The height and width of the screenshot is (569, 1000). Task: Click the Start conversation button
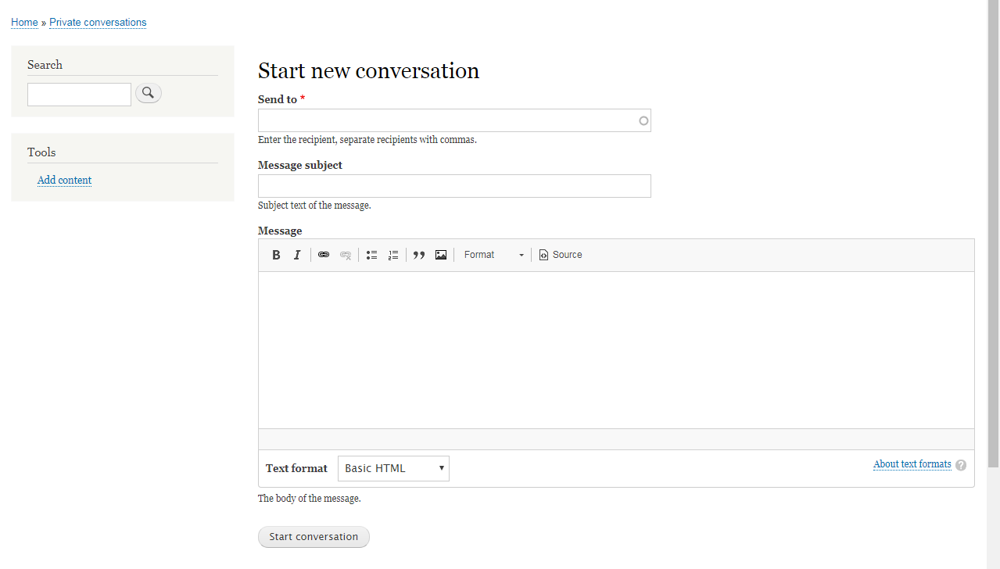(x=314, y=537)
